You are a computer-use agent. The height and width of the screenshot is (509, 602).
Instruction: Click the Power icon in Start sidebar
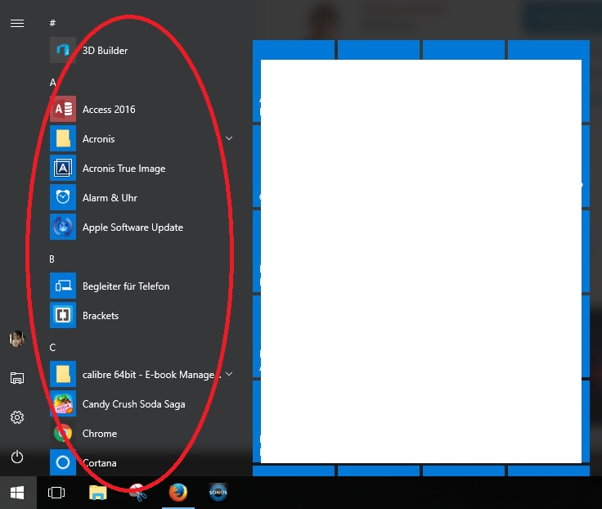coord(17,457)
